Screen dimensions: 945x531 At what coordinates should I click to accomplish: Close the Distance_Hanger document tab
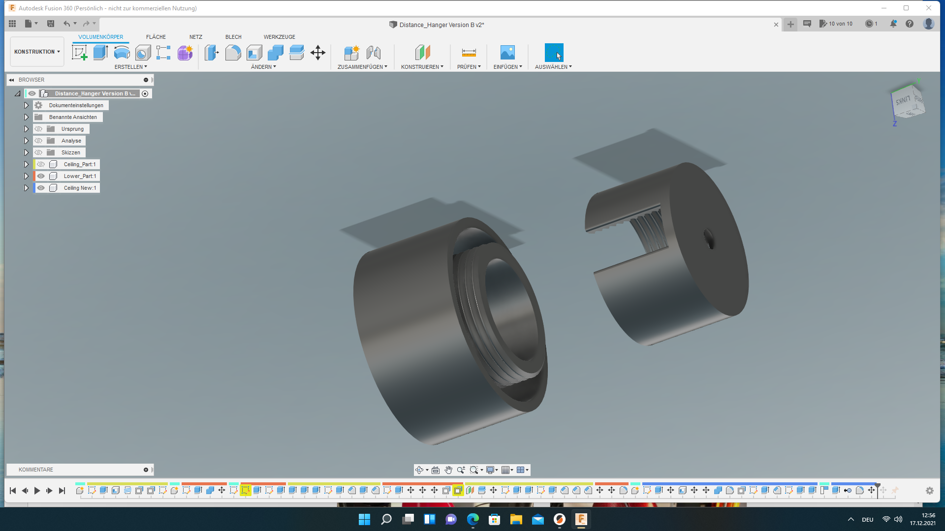[776, 25]
